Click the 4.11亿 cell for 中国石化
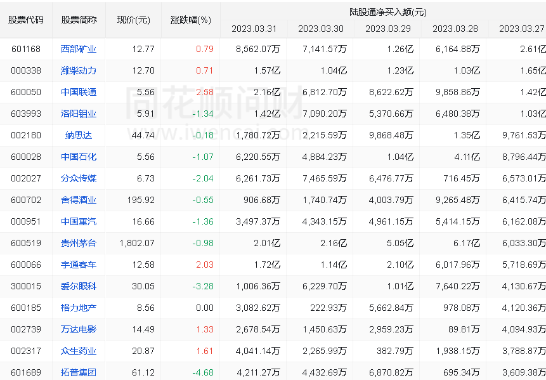Image resolution: width=546 pixels, height=380 pixels. pos(467,157)
